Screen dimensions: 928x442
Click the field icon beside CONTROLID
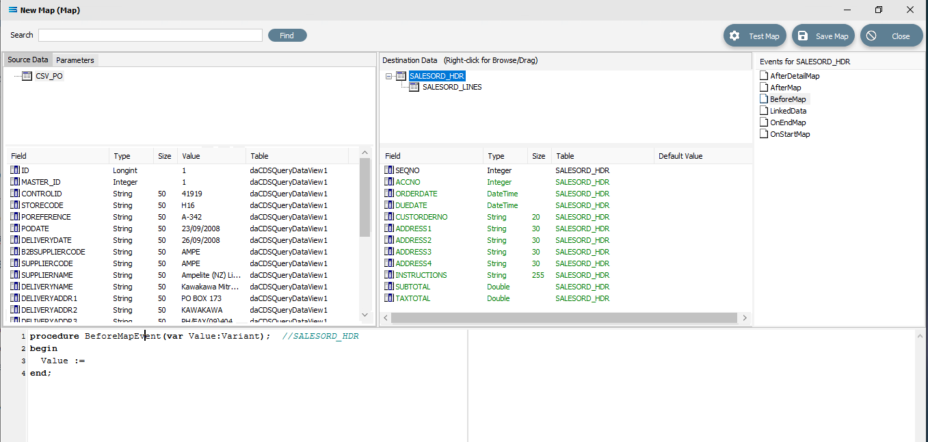(x=15, y=194)
